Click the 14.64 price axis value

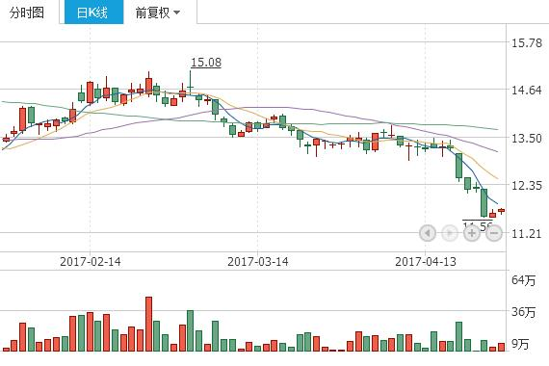(x=527, y=91)
